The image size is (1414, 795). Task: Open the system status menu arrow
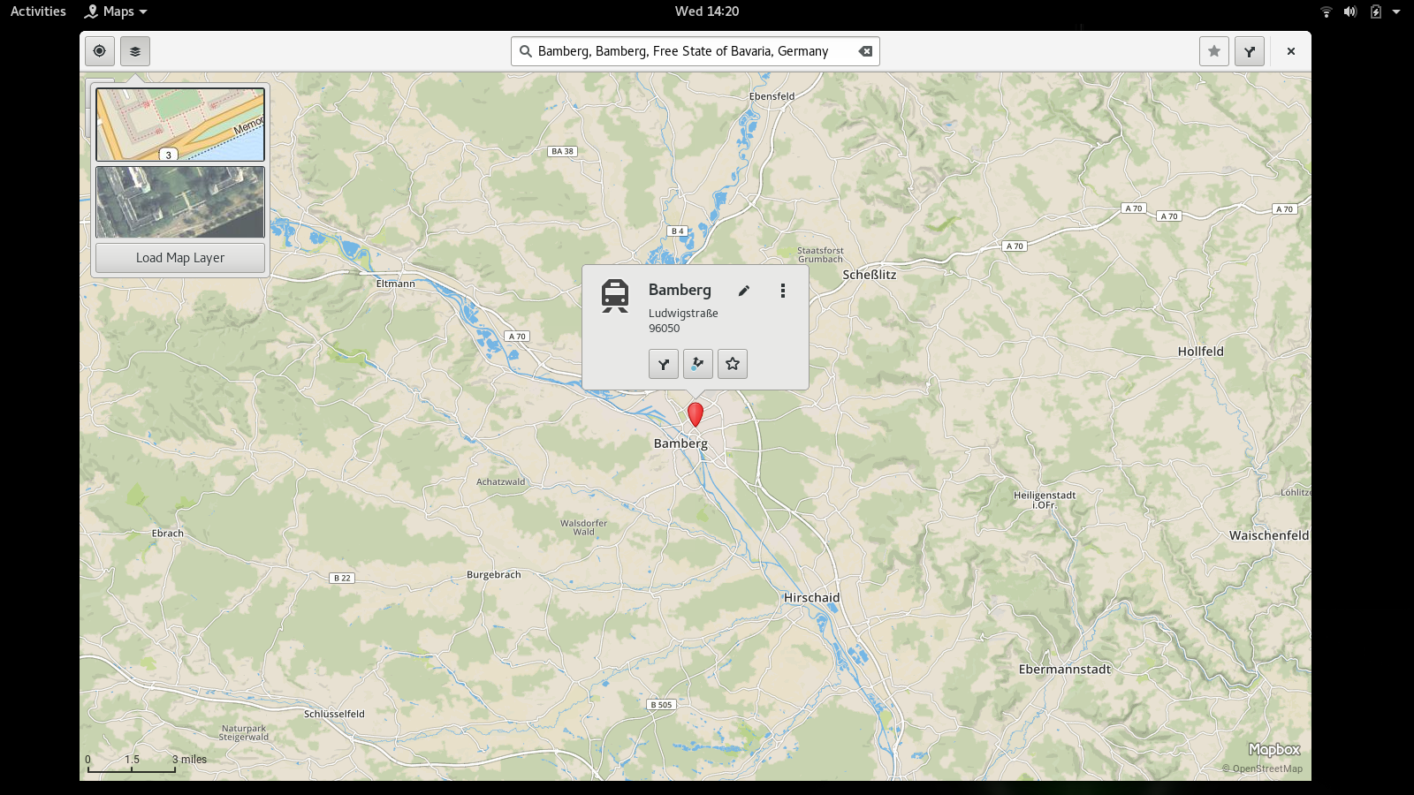1396,11
